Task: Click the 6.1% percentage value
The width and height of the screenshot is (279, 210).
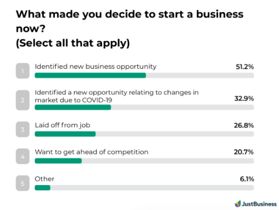Action: pos(247,179)
